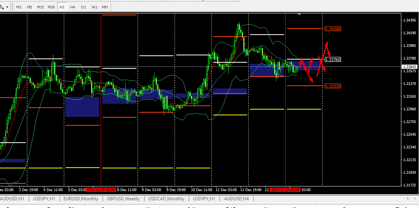Viewport: 419px width, 208px height.
Task: Click the left arrow of the chart tabs scroller
Action: point(407,198)
